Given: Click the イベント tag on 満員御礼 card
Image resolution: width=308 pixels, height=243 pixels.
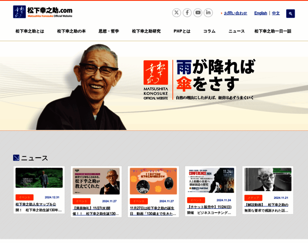Looking at the screenshot, I should [x=81, y=201].
